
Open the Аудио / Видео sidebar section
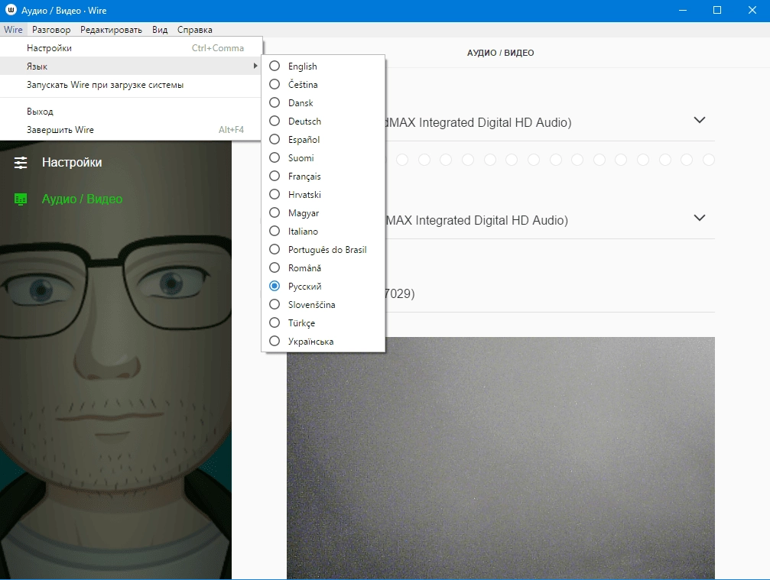click(x=82, y=199)
